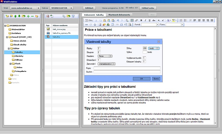Click the undo arrow in editor toolbar
Viewport: 222px width, 134px height.
(x=118, y=20)
